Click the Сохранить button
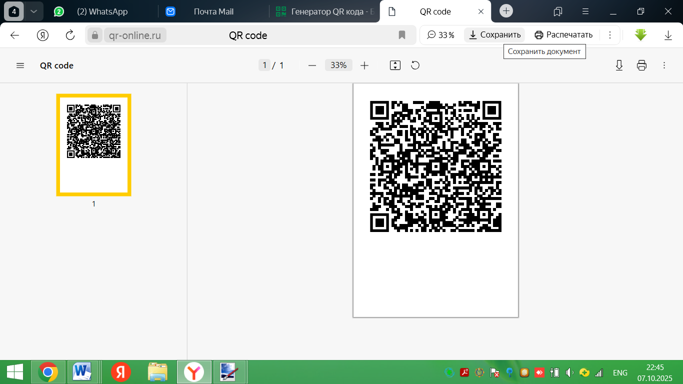The height and width of the screenshot is (384, 683). pyautogui.click(x=494, y=35)
